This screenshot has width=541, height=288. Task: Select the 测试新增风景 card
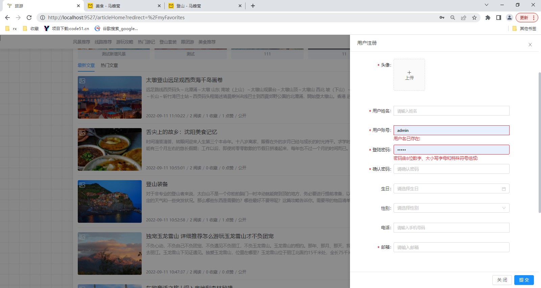(x=114, y=54)
